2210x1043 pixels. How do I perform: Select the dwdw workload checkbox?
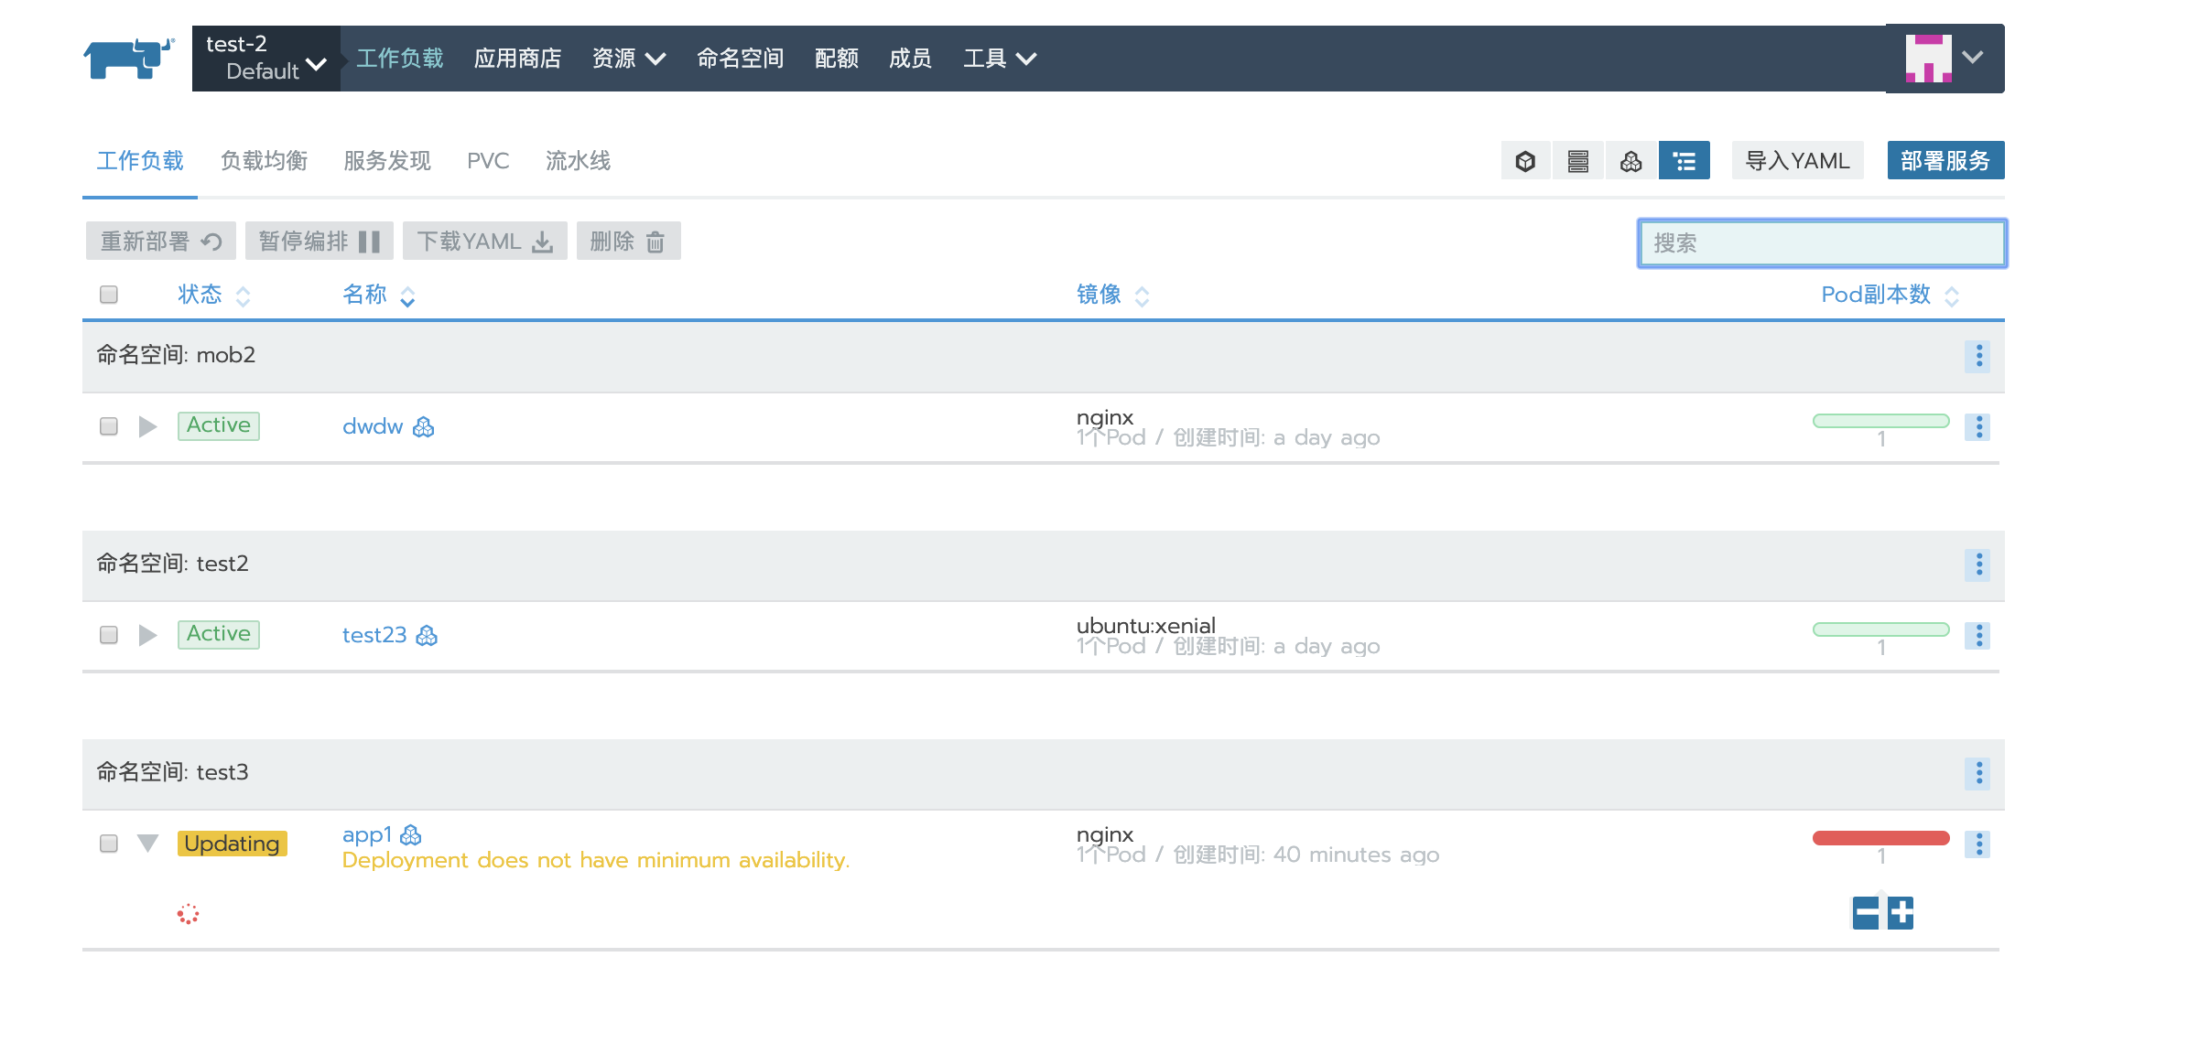coord(108,425)
